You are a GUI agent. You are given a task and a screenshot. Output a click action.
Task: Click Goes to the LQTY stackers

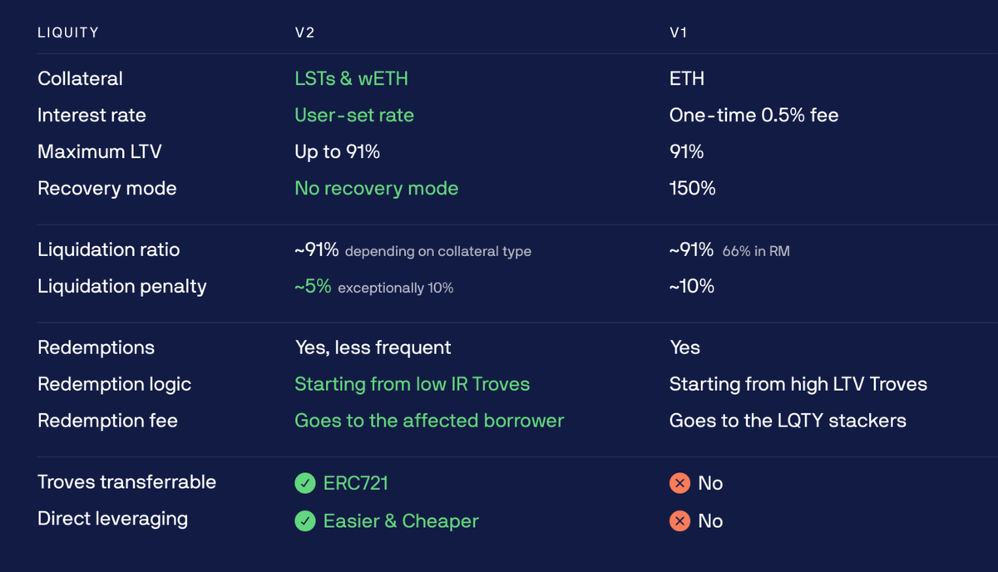(x=788, y=421)
